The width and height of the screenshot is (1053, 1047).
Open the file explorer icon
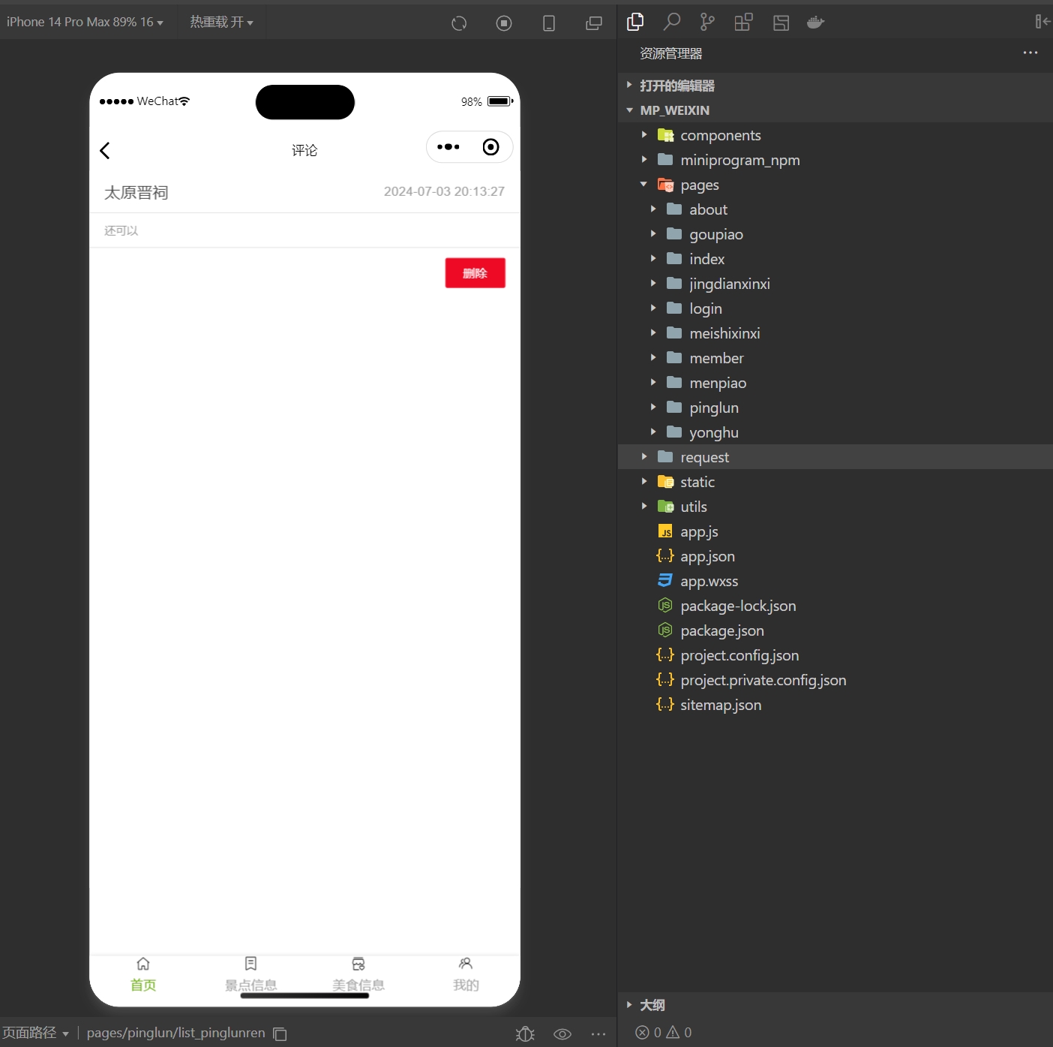click(635, 22)
